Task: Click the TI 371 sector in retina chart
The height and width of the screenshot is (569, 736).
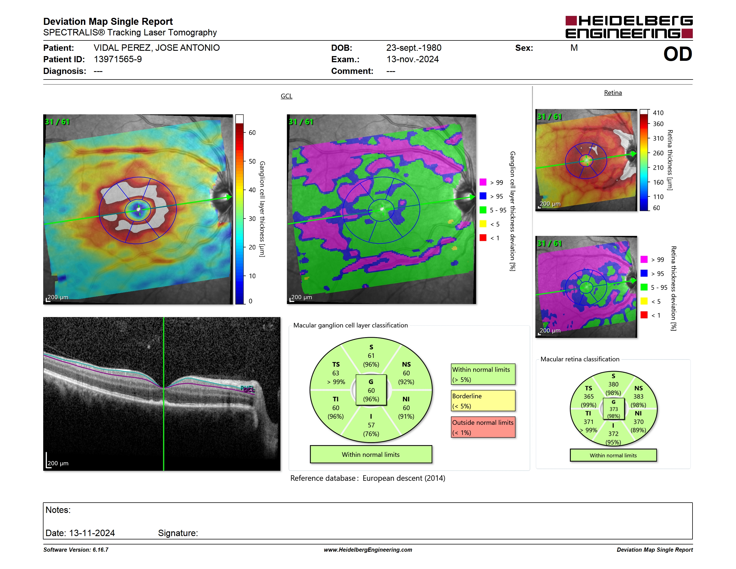Action: coord(589,422)
